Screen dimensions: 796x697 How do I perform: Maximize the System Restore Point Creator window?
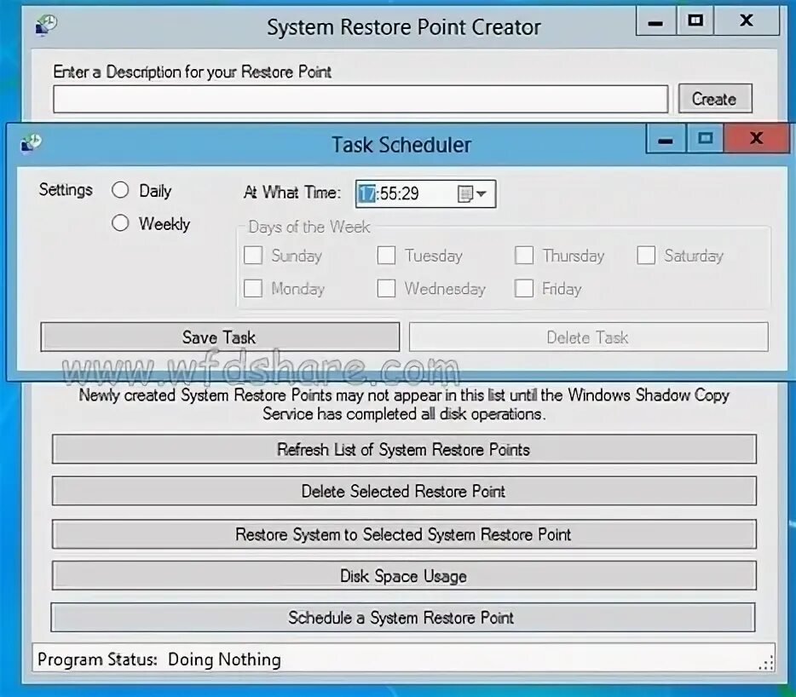(x=695, y=20)
